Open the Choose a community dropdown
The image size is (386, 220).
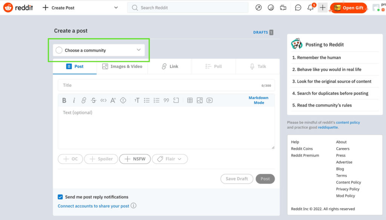(x=99, y=50)
